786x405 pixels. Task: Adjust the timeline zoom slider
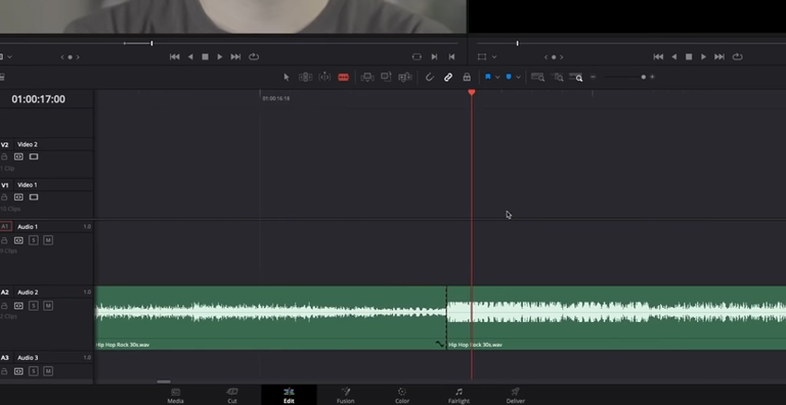pyautogui.click(x=644, y=77)
